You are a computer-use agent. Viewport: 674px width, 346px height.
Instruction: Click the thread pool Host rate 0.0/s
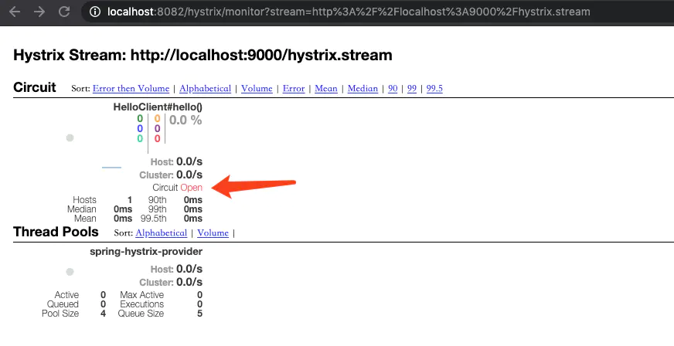(x=189, y=270)
